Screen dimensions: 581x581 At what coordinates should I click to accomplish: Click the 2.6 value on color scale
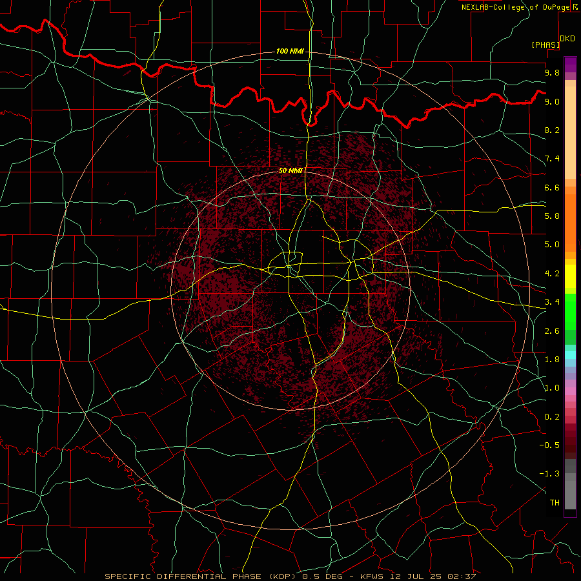point(552,331)
